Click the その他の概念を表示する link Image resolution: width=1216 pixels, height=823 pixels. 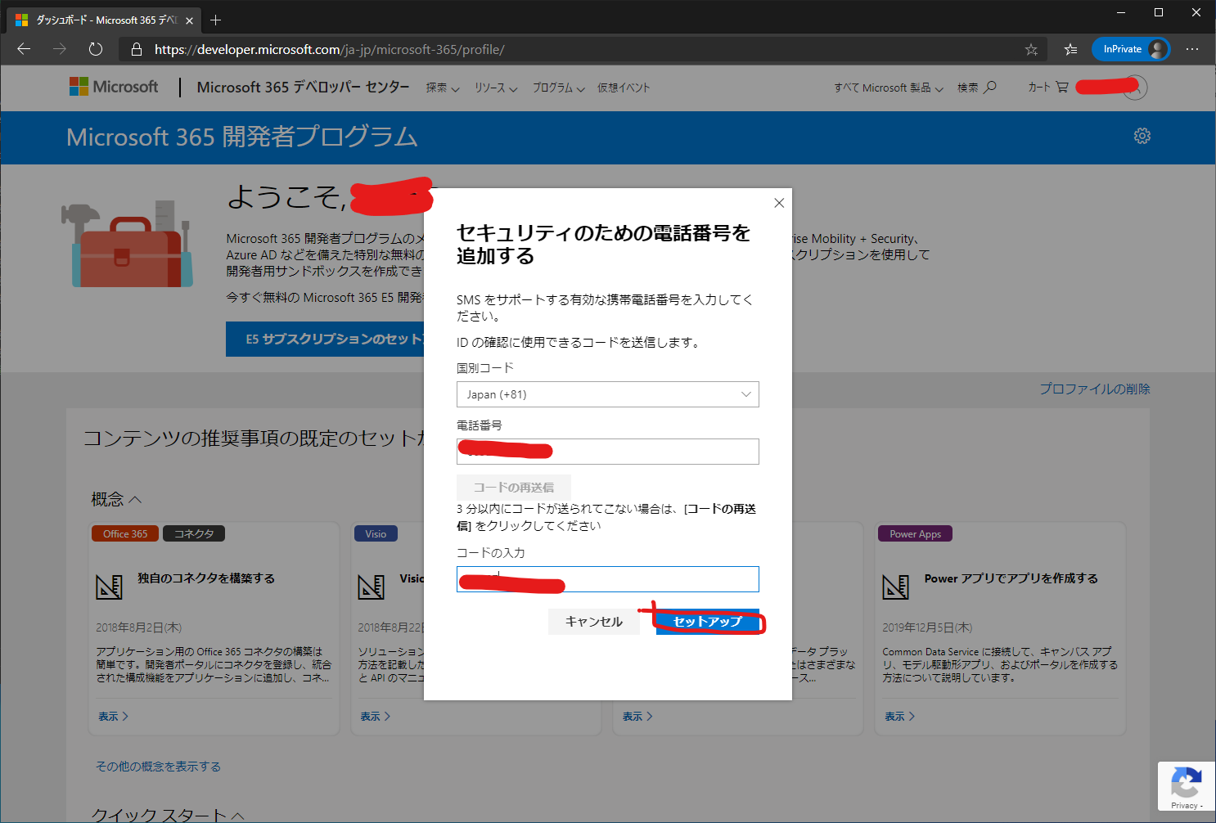coord(158,767)
